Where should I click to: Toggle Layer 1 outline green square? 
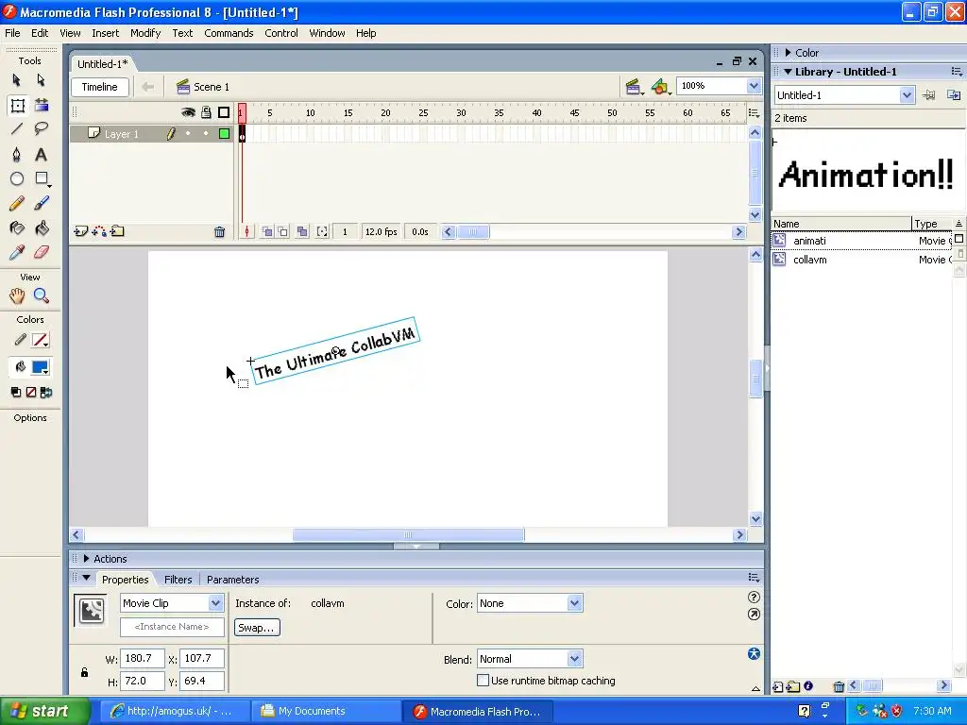coord(225,133)
